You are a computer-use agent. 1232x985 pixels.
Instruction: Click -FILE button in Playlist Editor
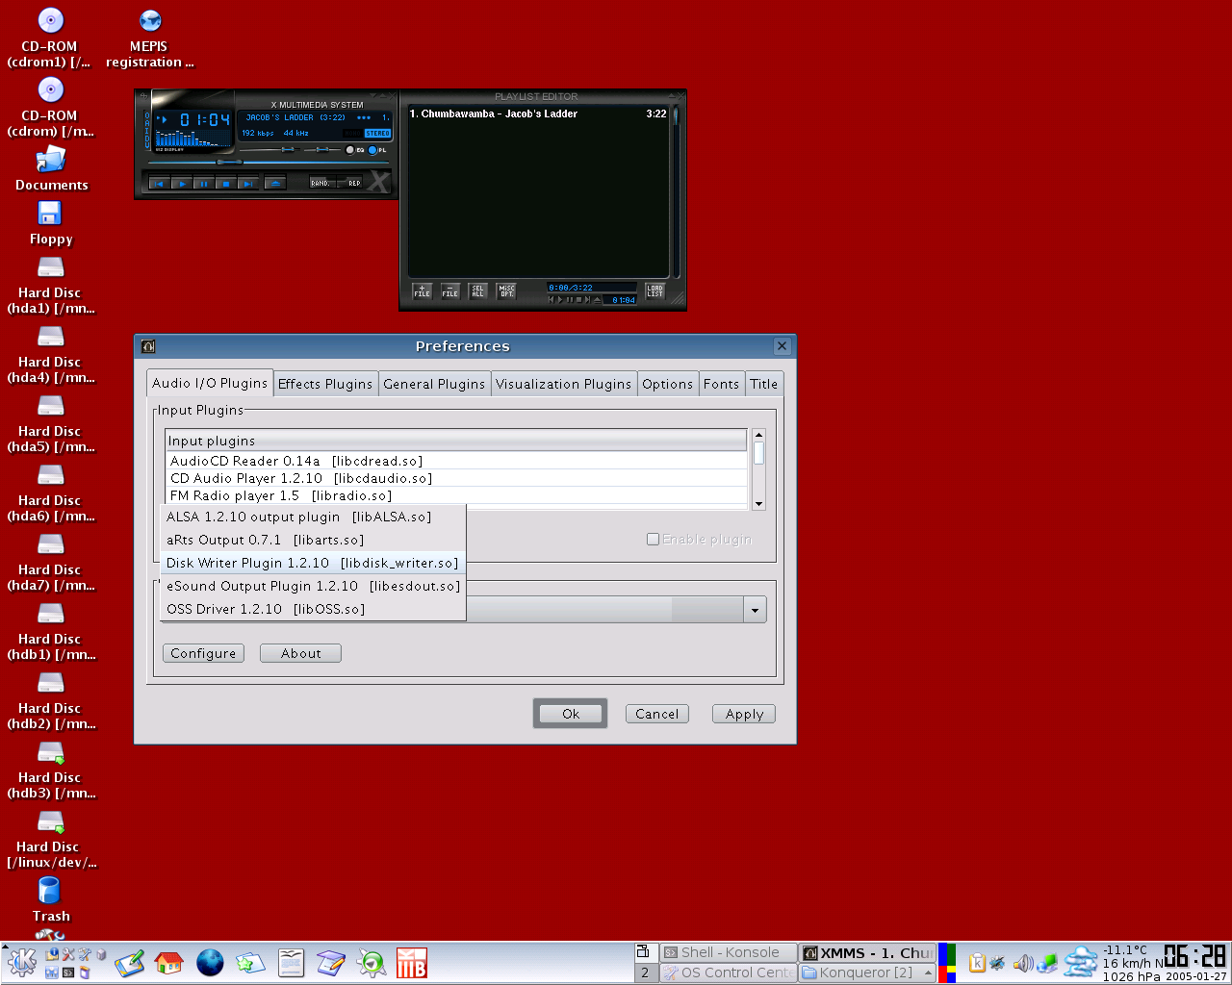point(450,291)
